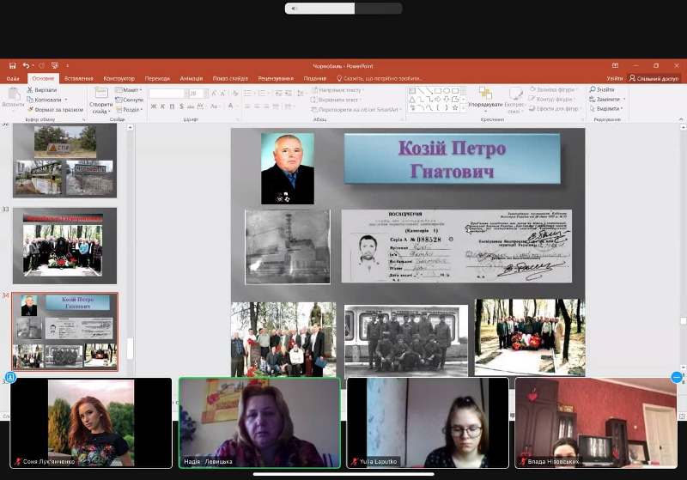Image resolution: width=687 pixels, height=480 pixels.
Task: Decrease font size icon
Action: [223, 94]
